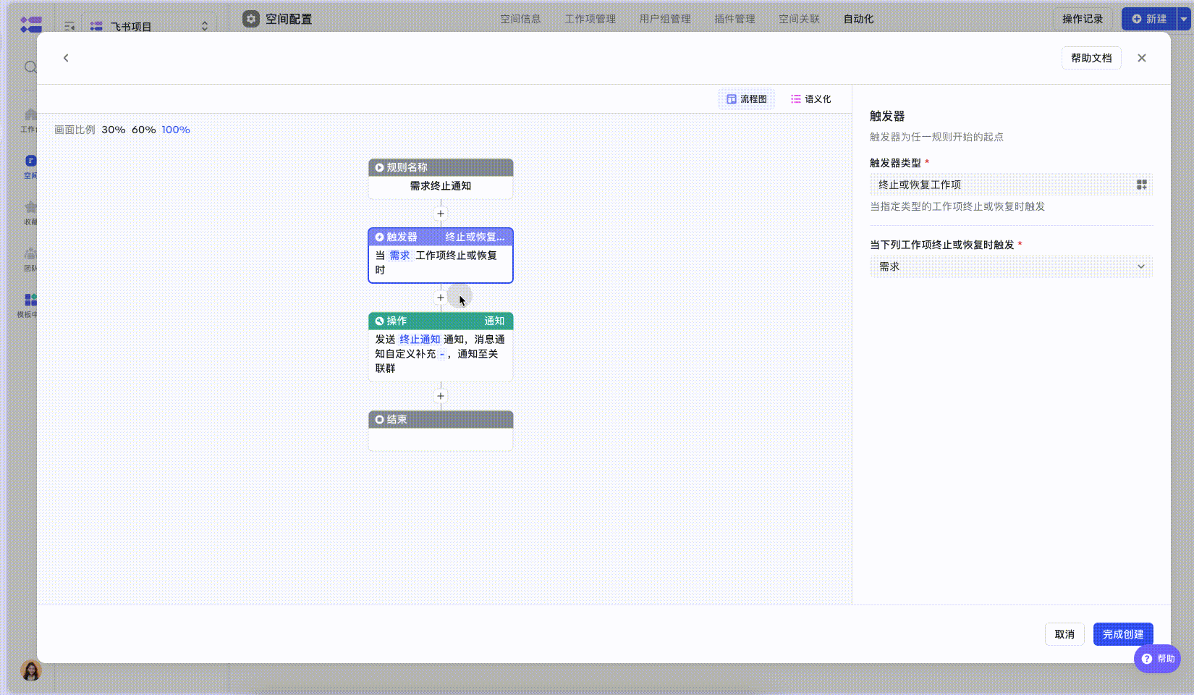Open the user avatar in the sidebar
Viewport: 1194px width, 695px height.
tap(31, 670)
